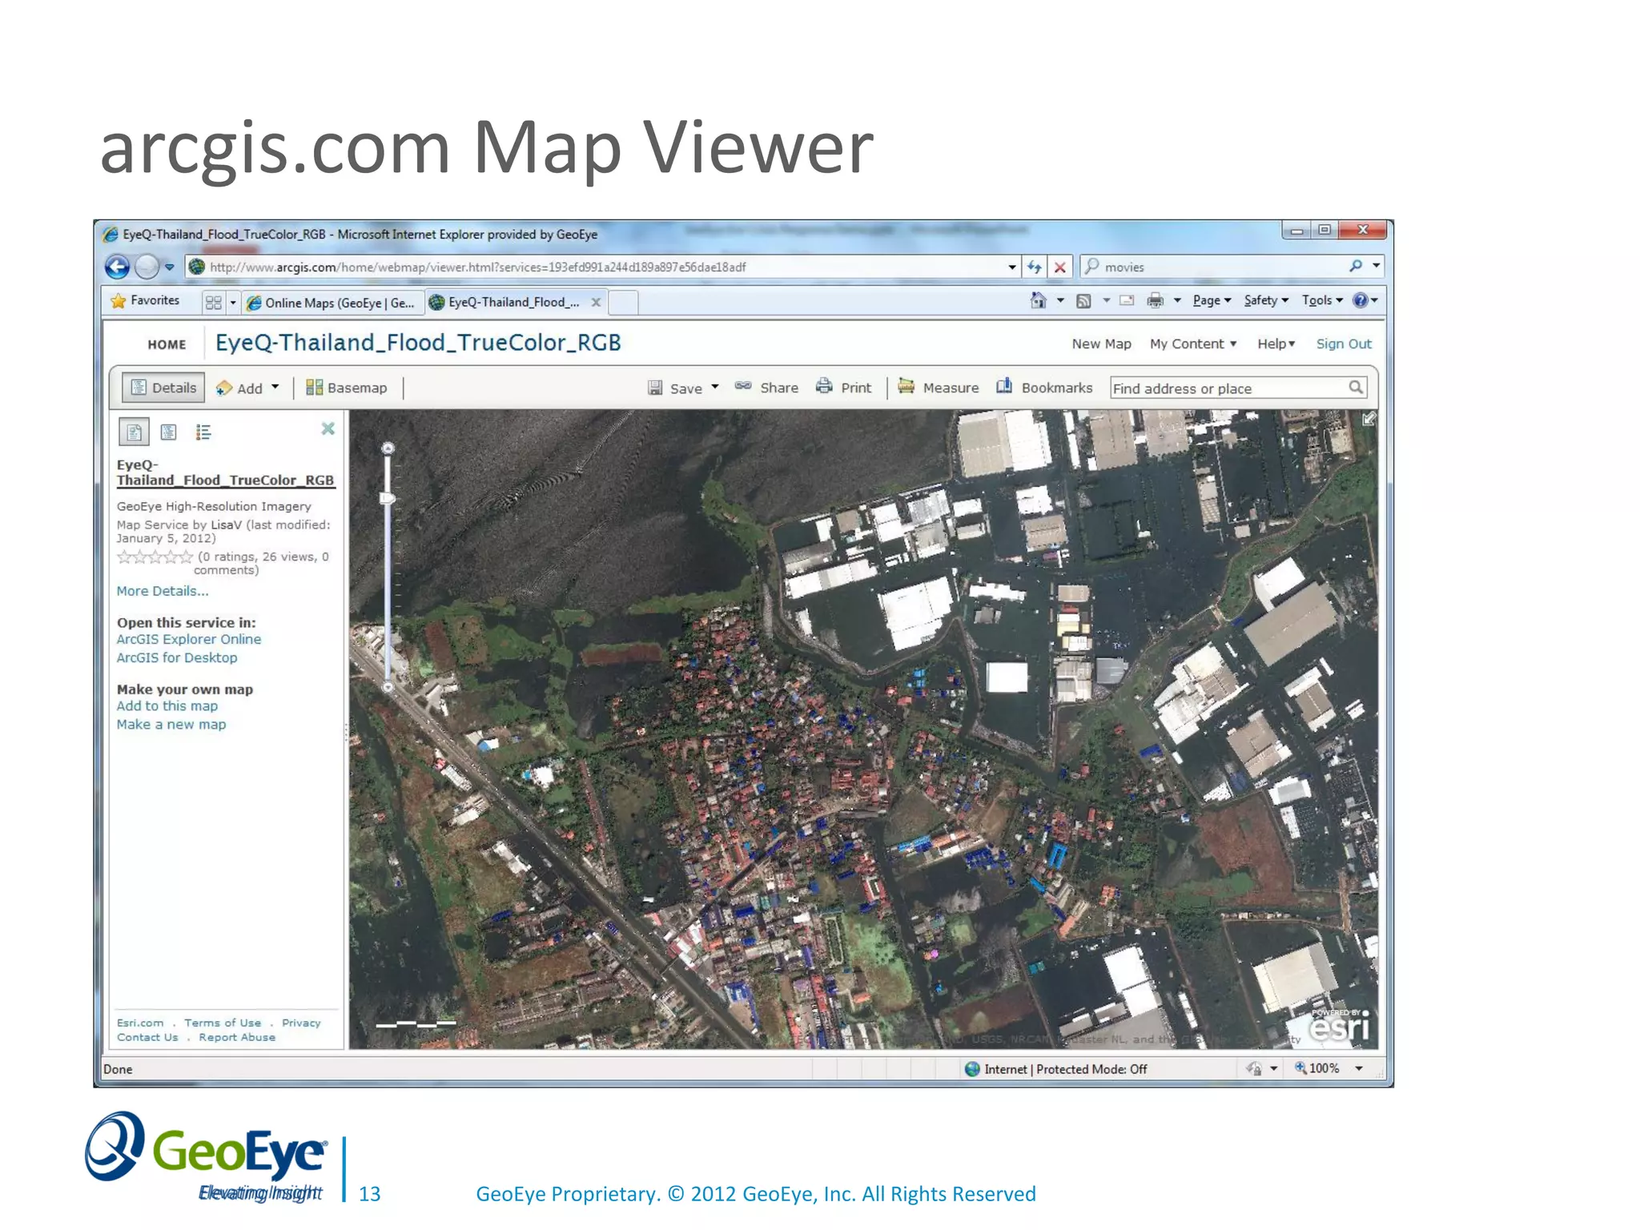1640x1230 pixels.
Task: Click the browser printer icon
Action: 1155,301
